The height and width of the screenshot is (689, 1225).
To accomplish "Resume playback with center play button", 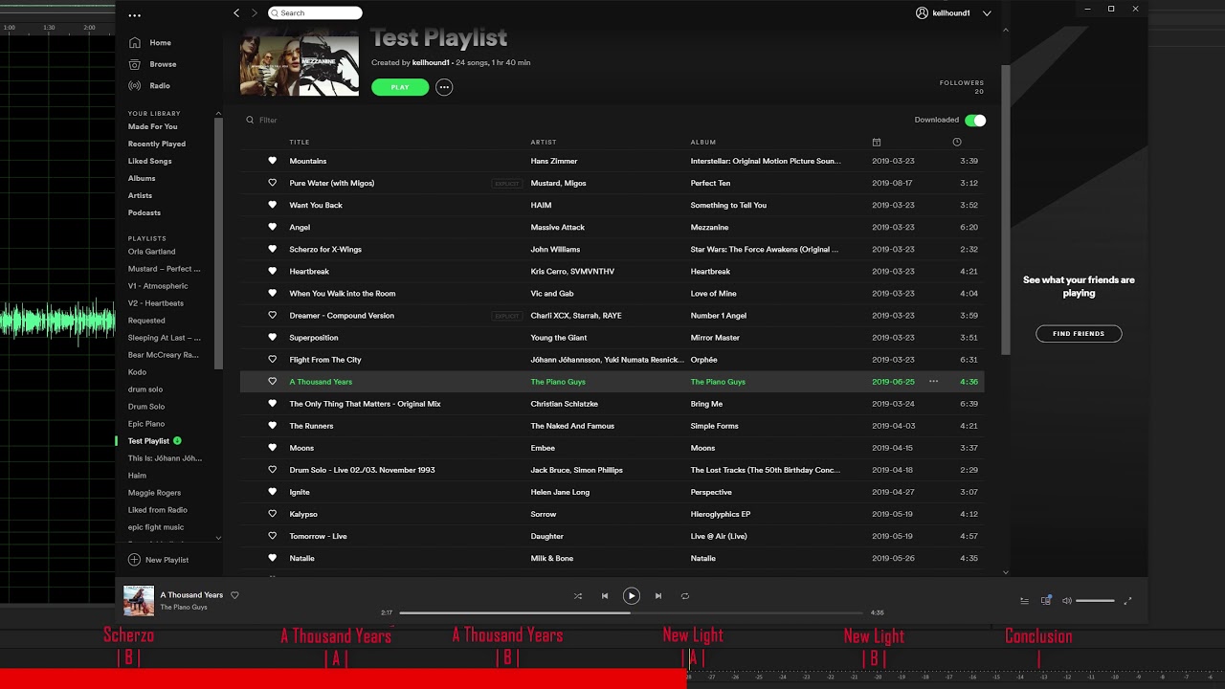I will [632, 596].
